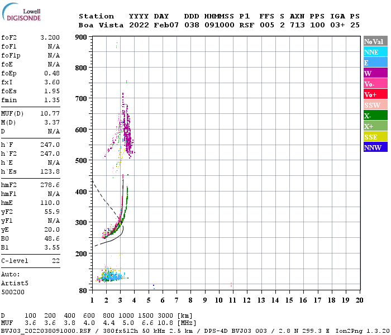Click the Boa Vista station name

101,25
